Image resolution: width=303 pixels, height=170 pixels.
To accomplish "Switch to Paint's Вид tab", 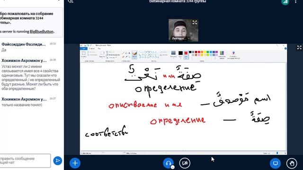I will [99, 49].
